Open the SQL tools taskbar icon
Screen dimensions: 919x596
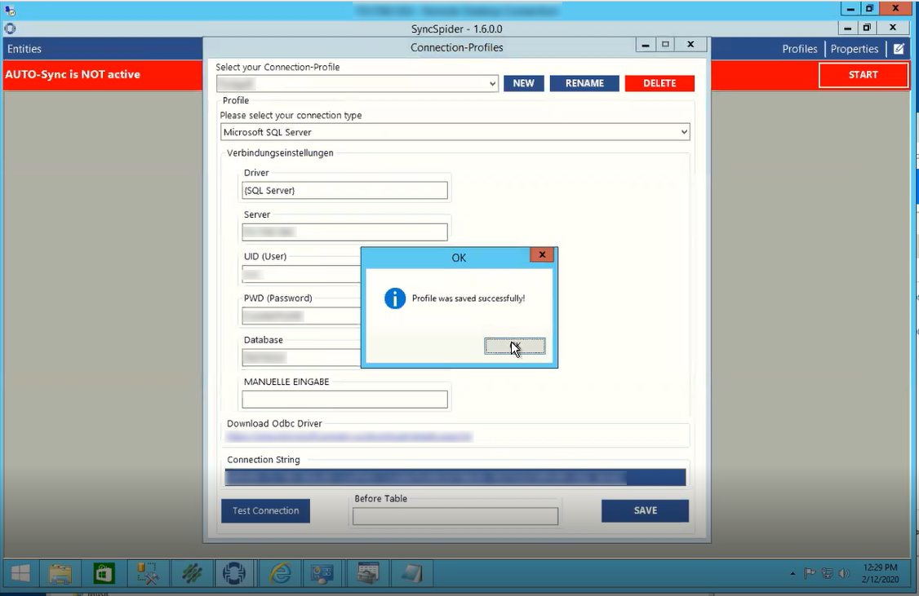click(x=148, y=574)
